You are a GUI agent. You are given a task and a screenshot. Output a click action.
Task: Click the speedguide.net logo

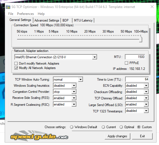coord(39,136)
